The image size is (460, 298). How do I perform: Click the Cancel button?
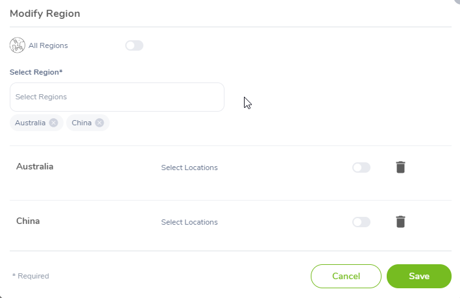pos(346,277)
